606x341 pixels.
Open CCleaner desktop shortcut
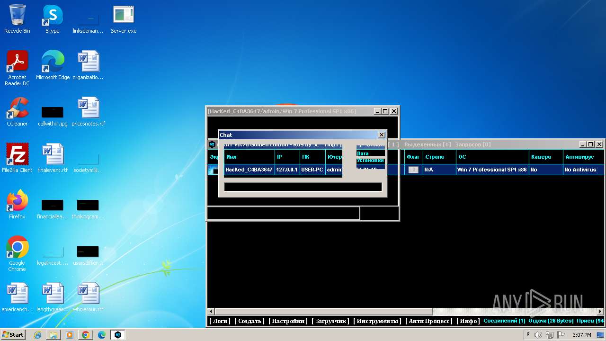[17, 112]
